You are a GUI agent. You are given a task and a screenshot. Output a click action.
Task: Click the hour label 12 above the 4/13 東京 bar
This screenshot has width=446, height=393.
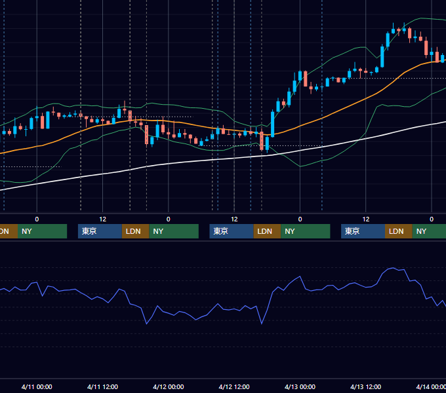[366, 219]
